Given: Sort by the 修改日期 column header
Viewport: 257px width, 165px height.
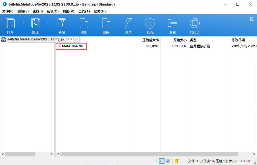Looking at the screenshot, I should (x=238, y=40).
